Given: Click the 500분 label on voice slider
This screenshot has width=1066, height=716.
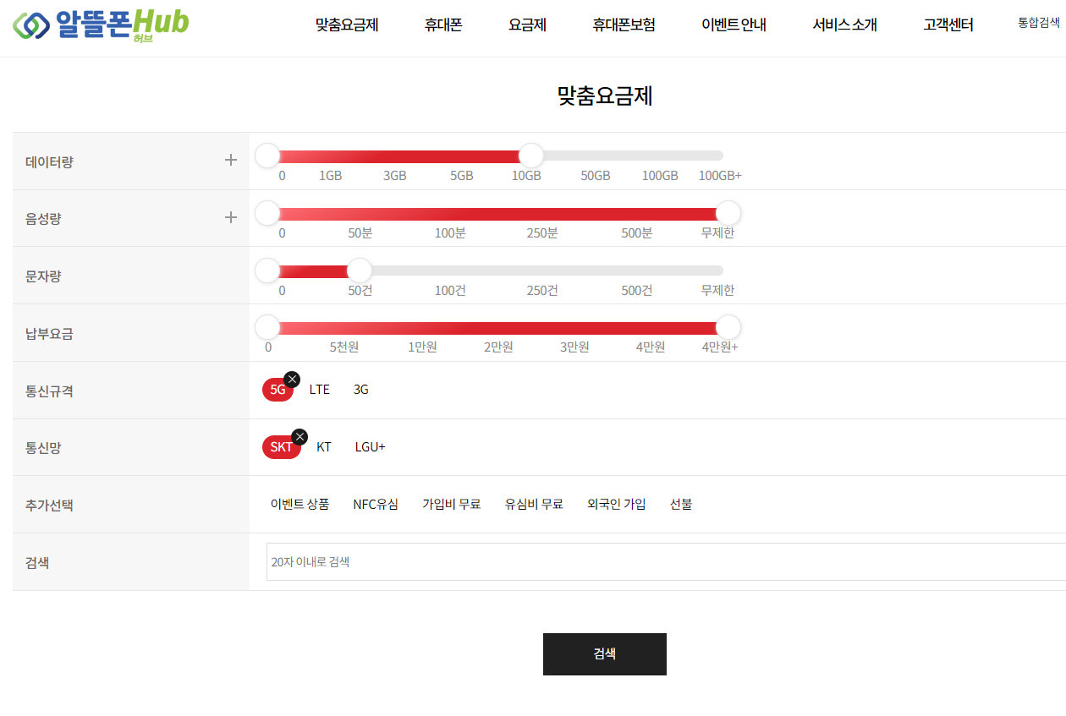Looking at the screenshot, I should [637, 233].
